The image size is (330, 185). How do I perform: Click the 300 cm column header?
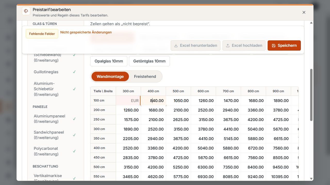click(128, 91)
